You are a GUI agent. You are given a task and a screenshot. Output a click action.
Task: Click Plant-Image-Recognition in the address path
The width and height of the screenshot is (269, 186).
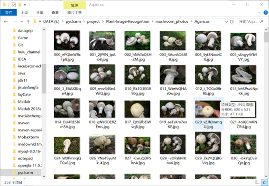[128, 21]
